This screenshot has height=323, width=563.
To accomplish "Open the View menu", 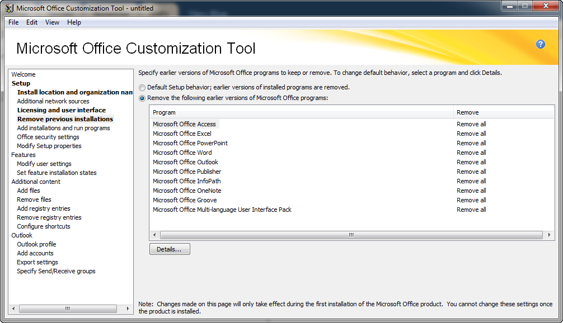I will (52, 22).
